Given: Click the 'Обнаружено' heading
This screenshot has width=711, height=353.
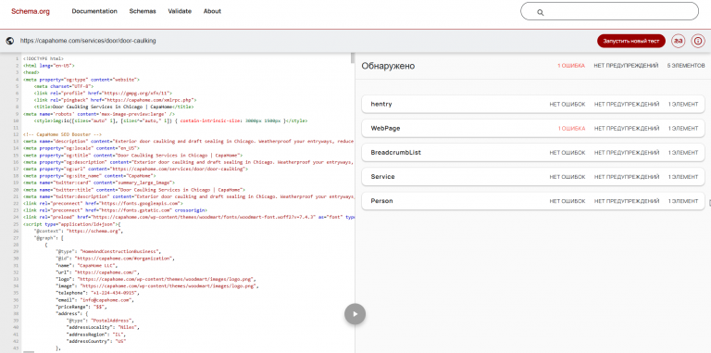Looking at the screenshot, I should point(388,66).
